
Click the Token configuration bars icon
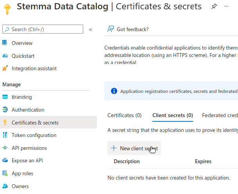(5, 135)
